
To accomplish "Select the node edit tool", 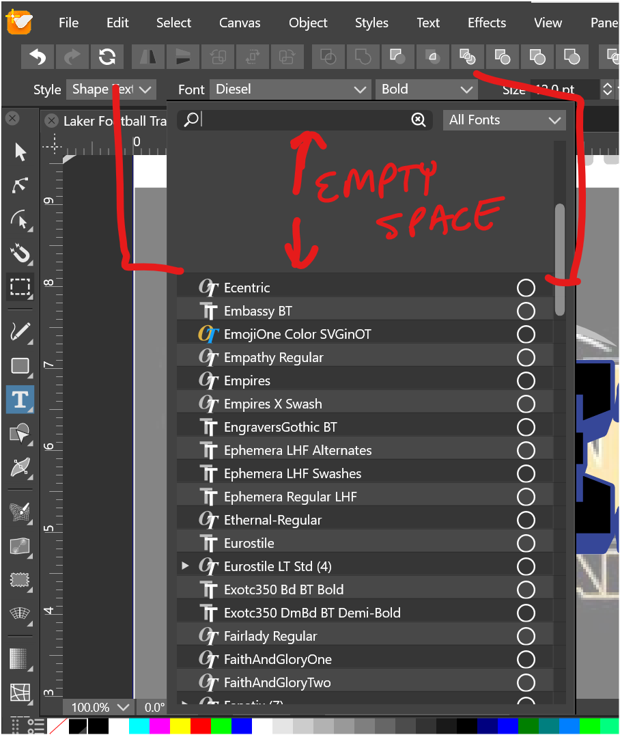I will 20,185.
